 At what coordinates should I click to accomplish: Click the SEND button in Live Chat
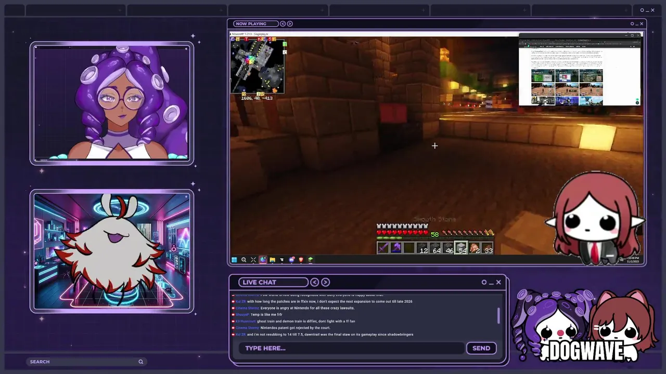click(481, 348)
